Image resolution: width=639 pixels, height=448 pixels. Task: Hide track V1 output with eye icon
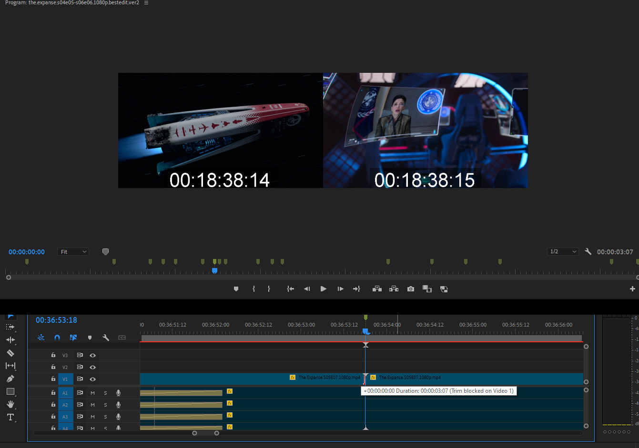pos(92,379)
